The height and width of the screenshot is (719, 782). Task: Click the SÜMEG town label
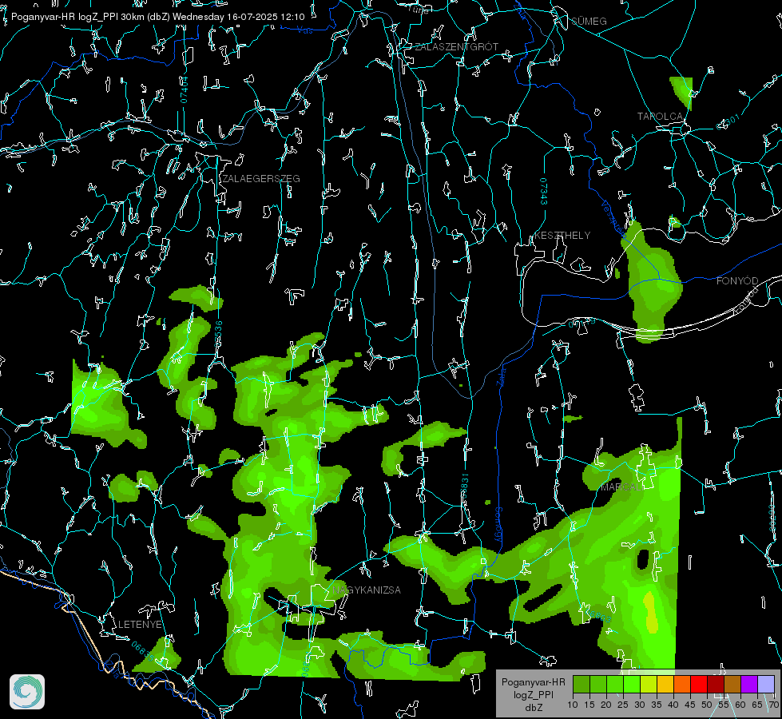click(x=589, y=22)
